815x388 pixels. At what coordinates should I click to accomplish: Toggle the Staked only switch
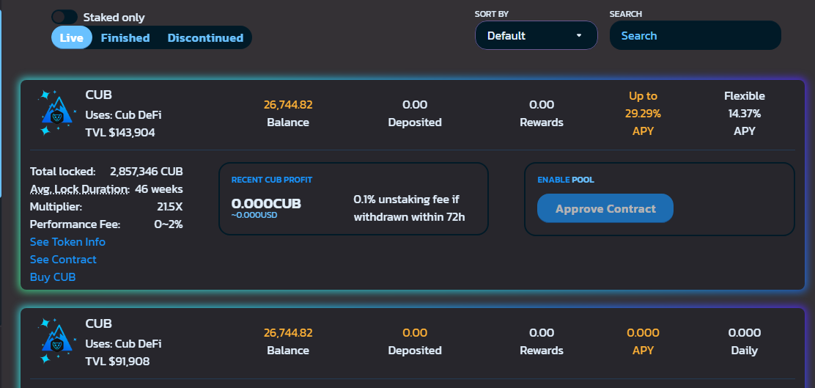tap(64, 17)
